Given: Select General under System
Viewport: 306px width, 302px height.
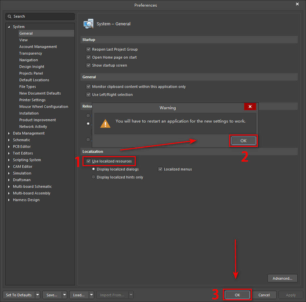Looking at the screenshot, I should pos(46,33).
